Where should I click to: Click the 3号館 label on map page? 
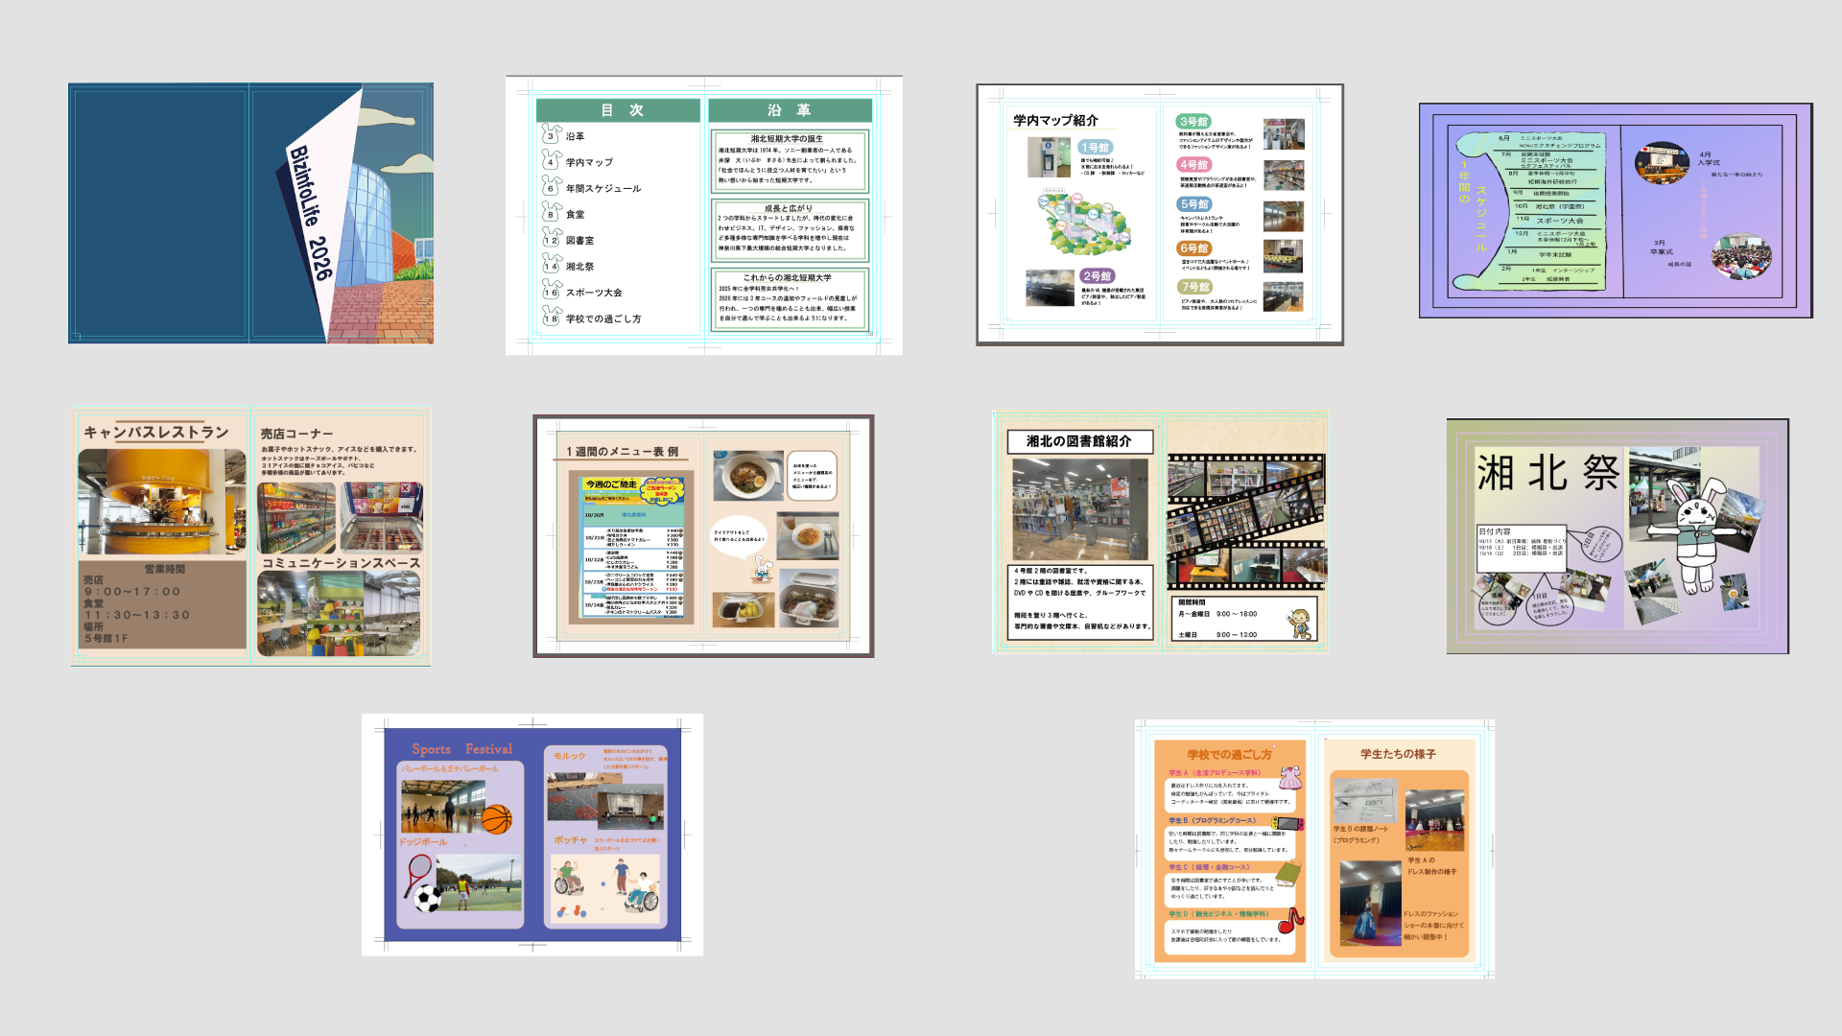pyautogui.click(x=1193, y=122)
